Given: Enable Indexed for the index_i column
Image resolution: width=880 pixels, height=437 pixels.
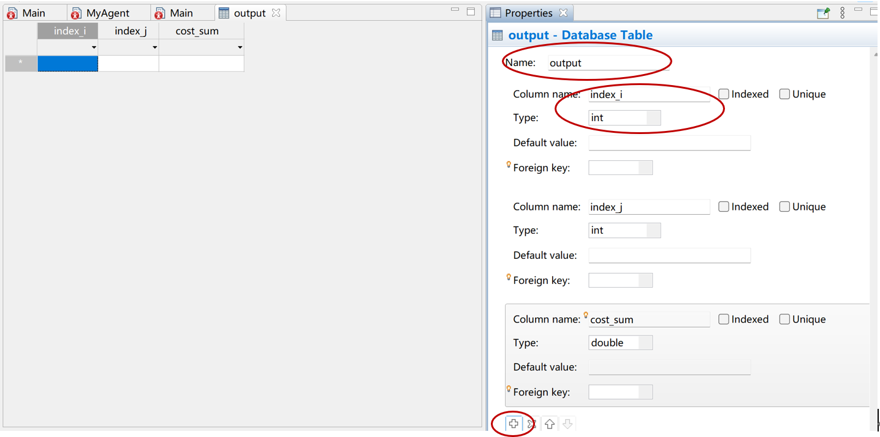Looking at the screenshot, I should tap(724, 94).
